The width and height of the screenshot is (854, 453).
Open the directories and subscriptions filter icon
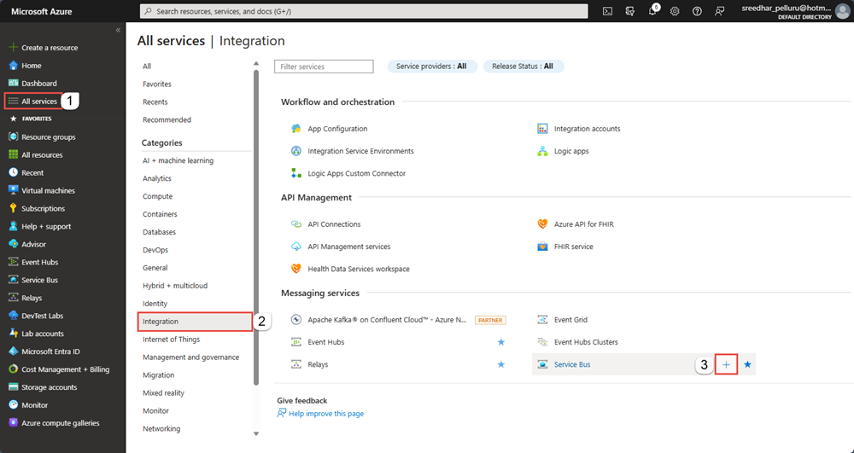630,11
